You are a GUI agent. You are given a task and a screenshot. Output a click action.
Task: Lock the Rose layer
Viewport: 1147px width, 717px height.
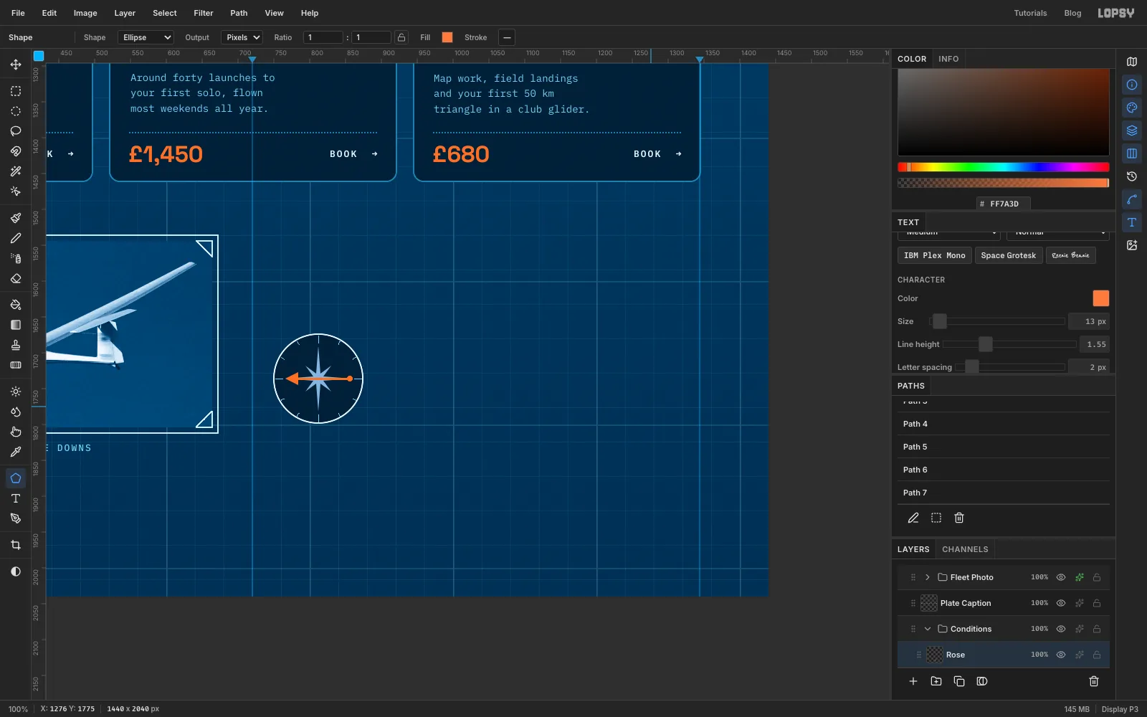click(x=1097, y=655)
